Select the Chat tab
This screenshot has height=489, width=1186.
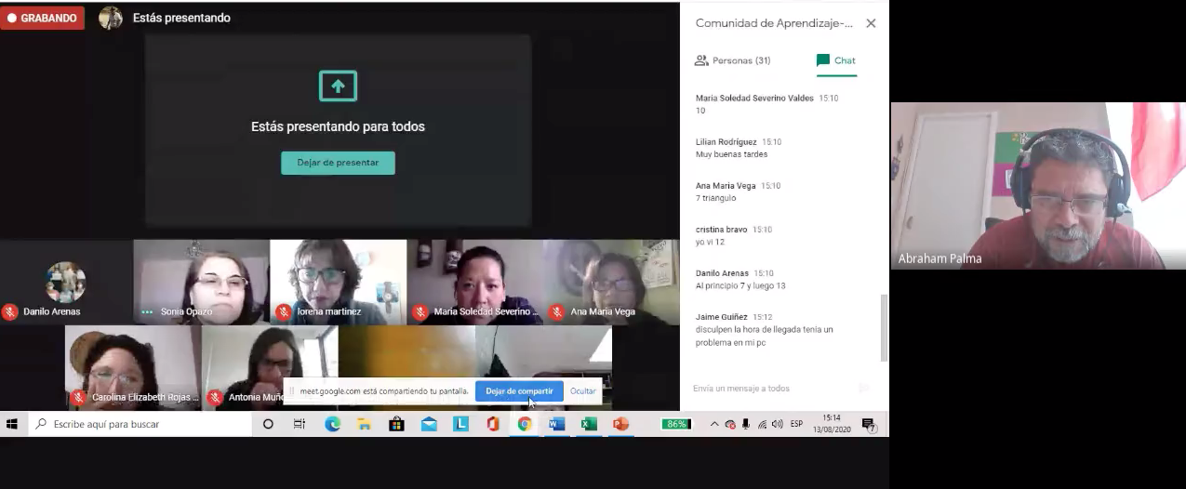pyautogui.click(x=835, y=60)
